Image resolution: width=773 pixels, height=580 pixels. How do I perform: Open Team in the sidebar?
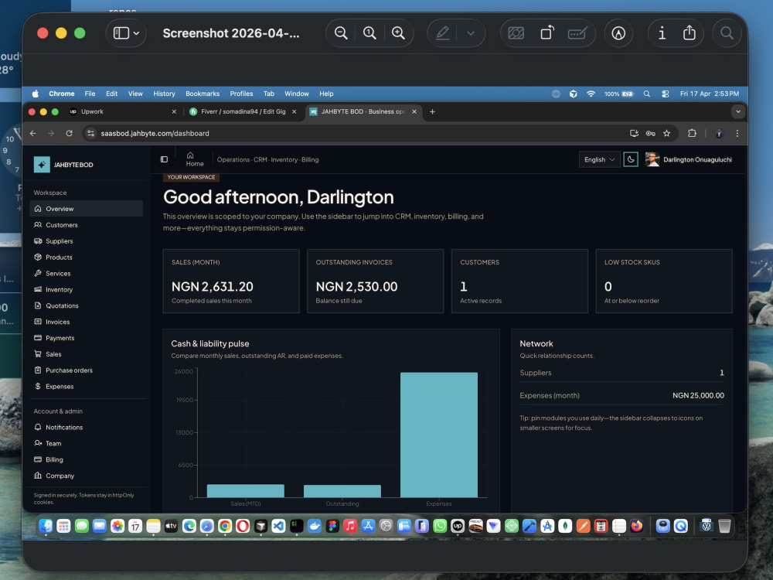87,443
